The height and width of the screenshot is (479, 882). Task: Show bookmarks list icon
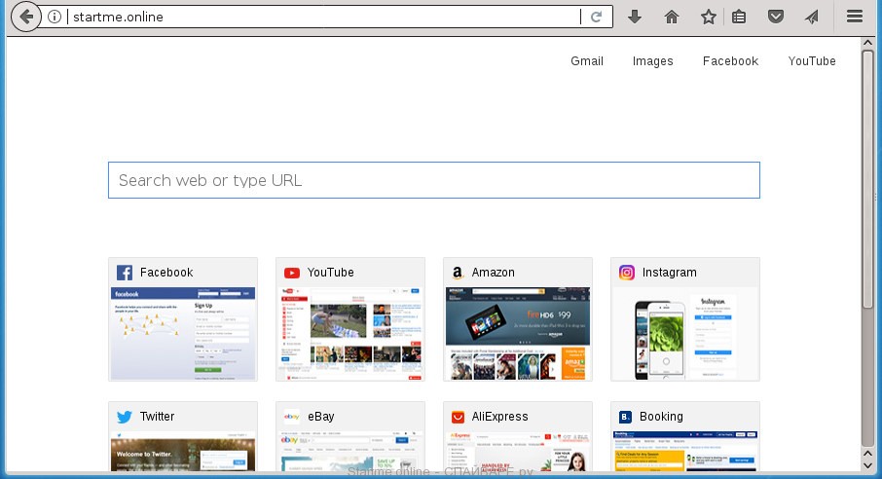[739, 17]
